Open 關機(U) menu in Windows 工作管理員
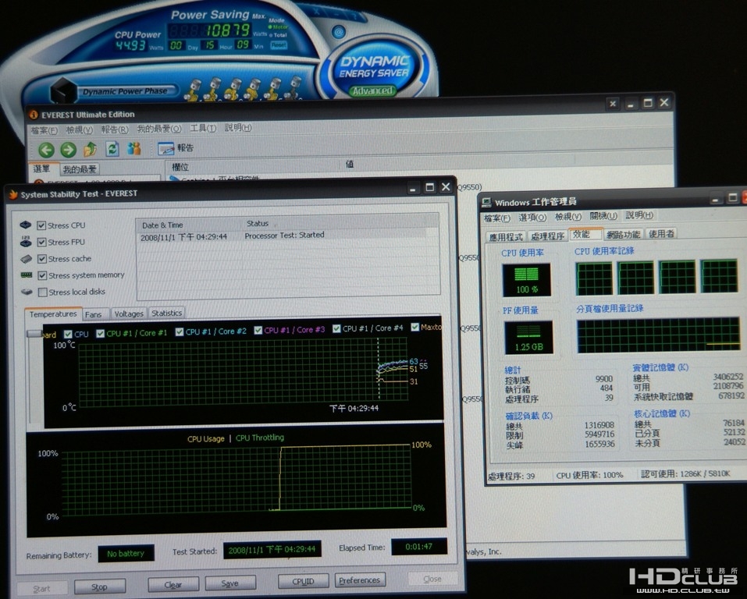 603,216
